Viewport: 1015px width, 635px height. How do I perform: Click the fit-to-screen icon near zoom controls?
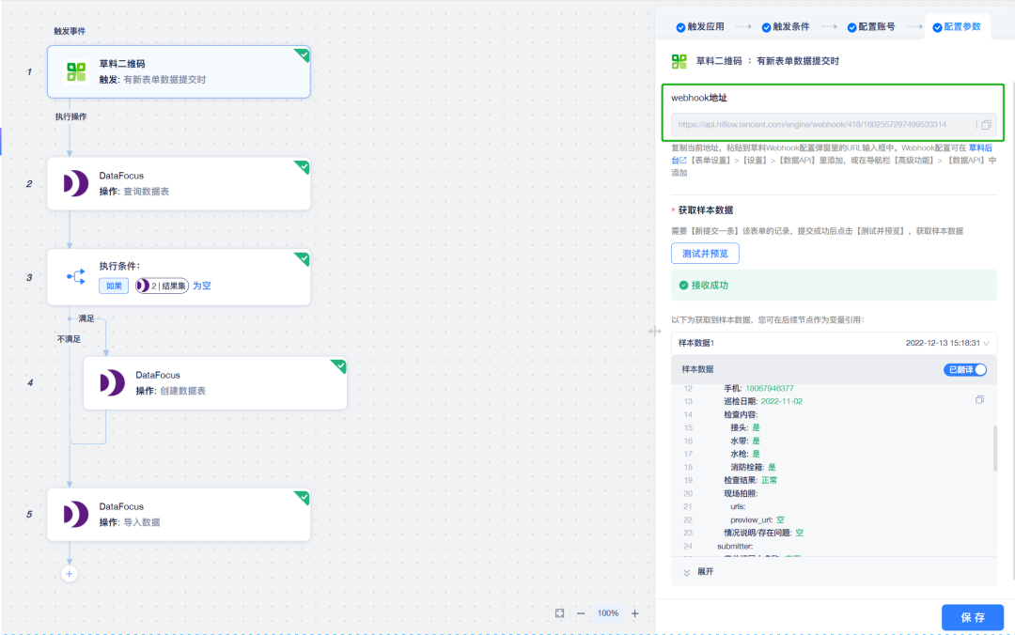pos(559,613)
